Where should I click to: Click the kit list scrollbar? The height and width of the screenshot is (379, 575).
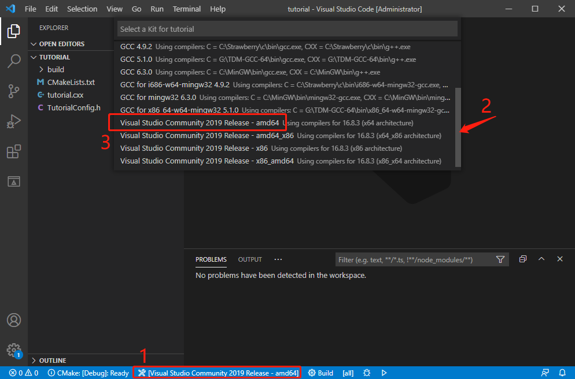point(458,128)
